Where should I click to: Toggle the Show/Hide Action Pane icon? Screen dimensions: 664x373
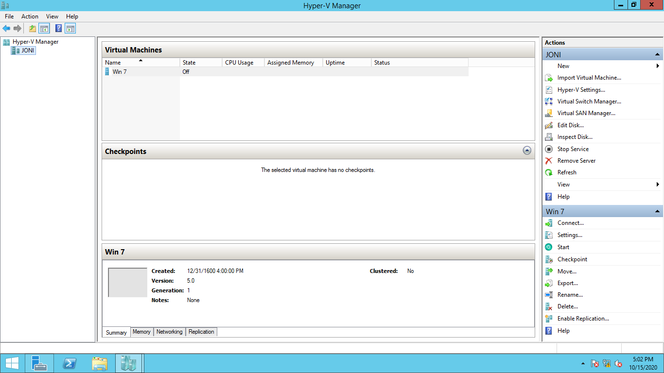tap(70, 29)
